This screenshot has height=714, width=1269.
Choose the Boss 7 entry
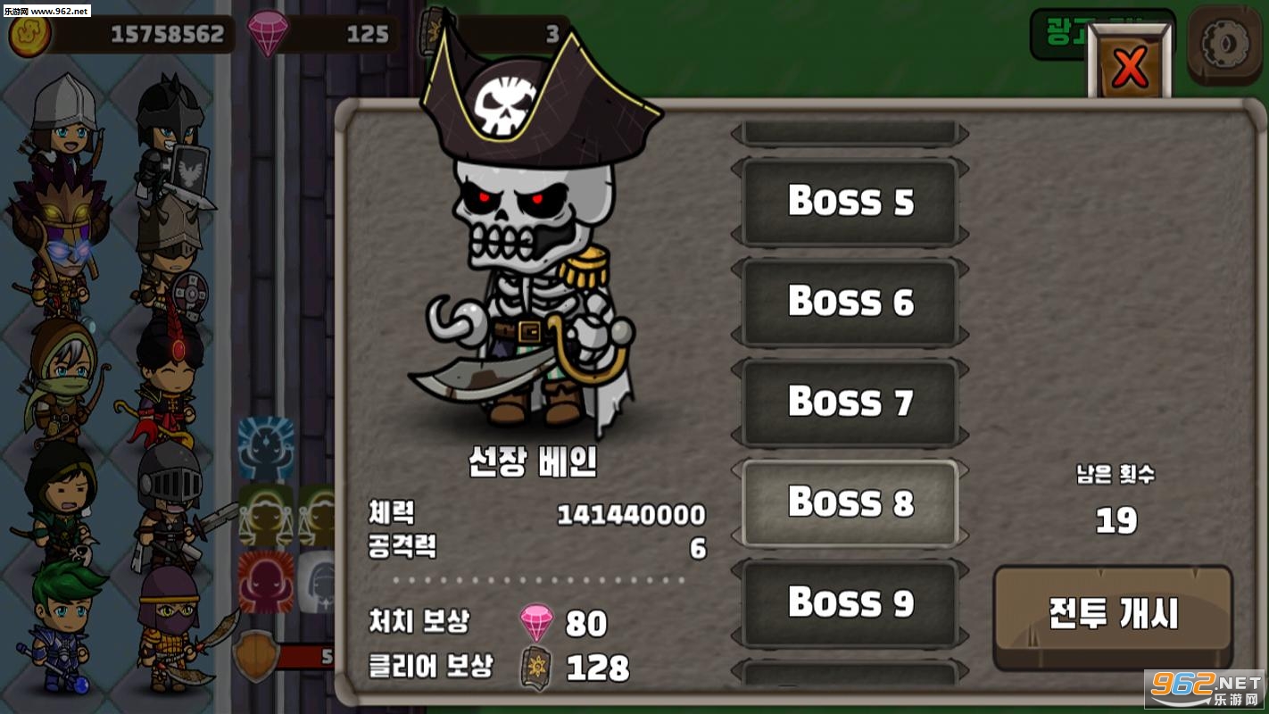[850, 403]
